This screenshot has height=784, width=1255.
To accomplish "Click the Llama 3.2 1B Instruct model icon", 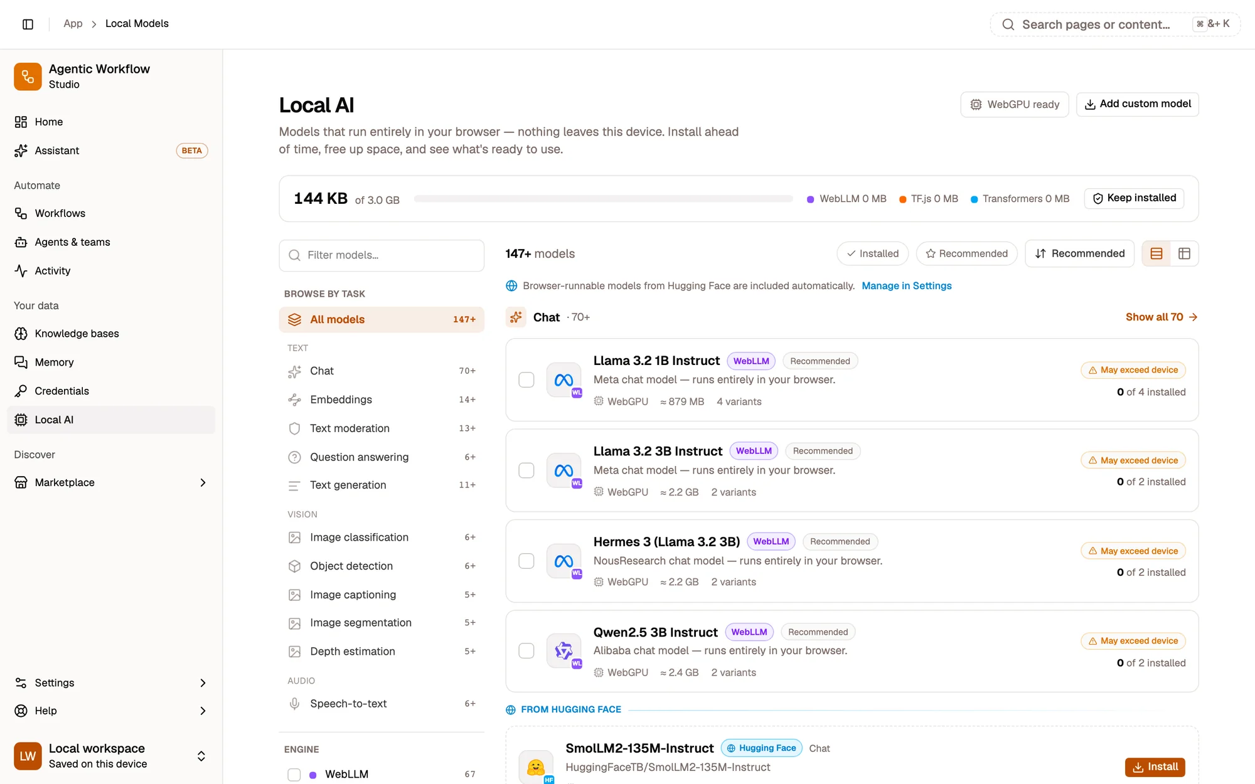I will click(563, 380).
